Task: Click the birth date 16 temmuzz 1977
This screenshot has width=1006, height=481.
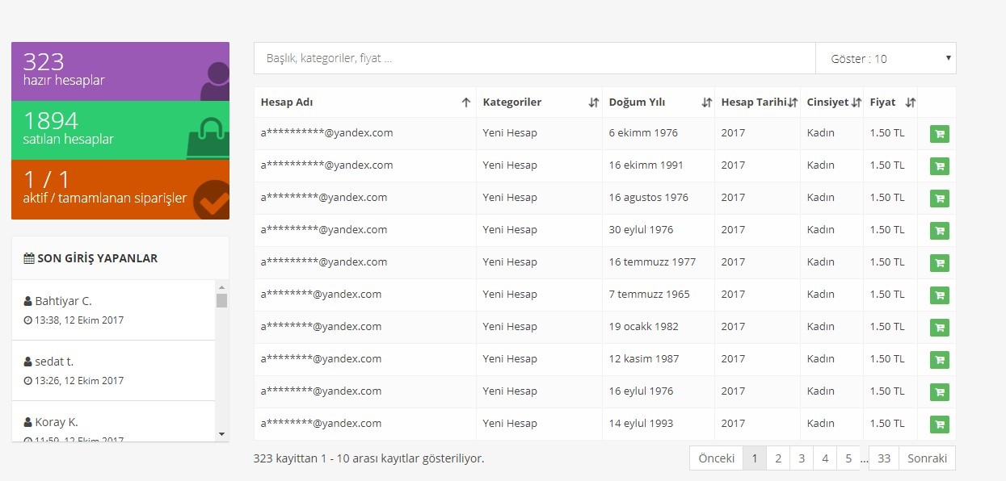Action: [x=652, y=262]
